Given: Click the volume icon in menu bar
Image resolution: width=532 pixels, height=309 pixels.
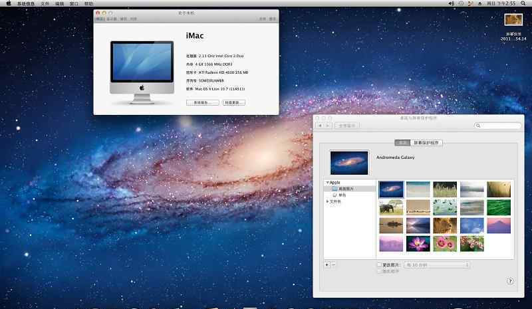Looking at the screenshot, I should coord(452,3).
